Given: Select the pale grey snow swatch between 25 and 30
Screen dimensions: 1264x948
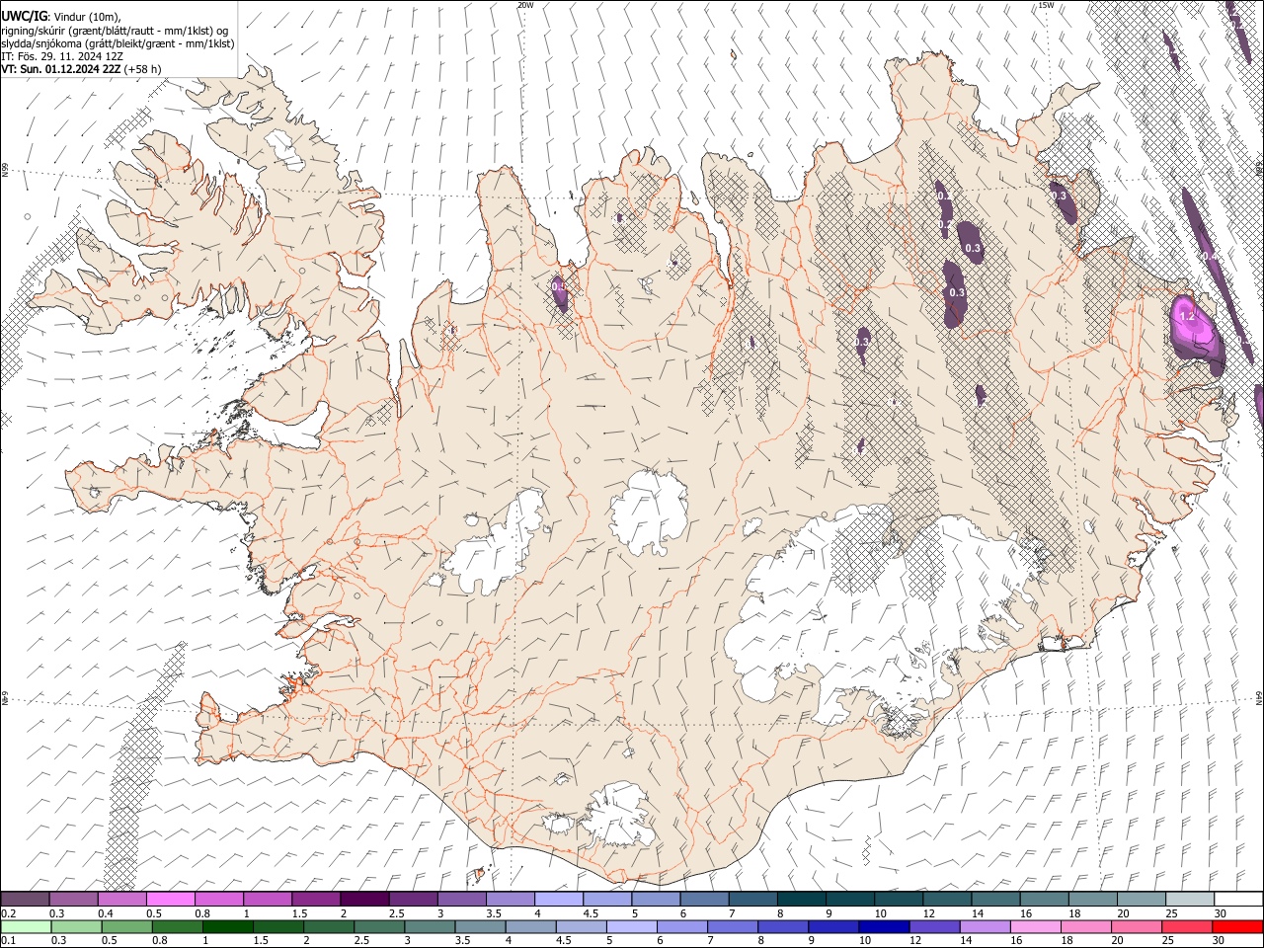Looking at the screenshot, I should (x=1191, y=900).
